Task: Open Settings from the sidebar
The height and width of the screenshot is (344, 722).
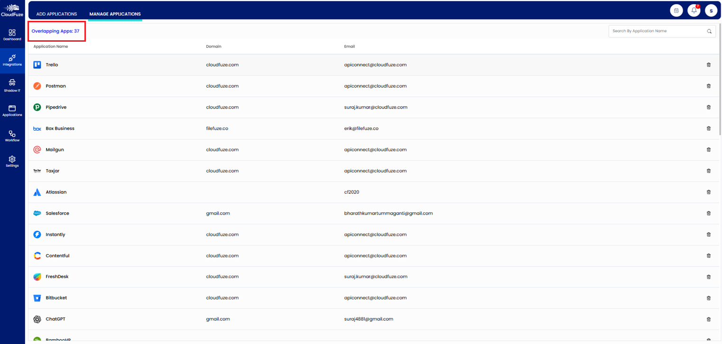Action: (12, 162)
